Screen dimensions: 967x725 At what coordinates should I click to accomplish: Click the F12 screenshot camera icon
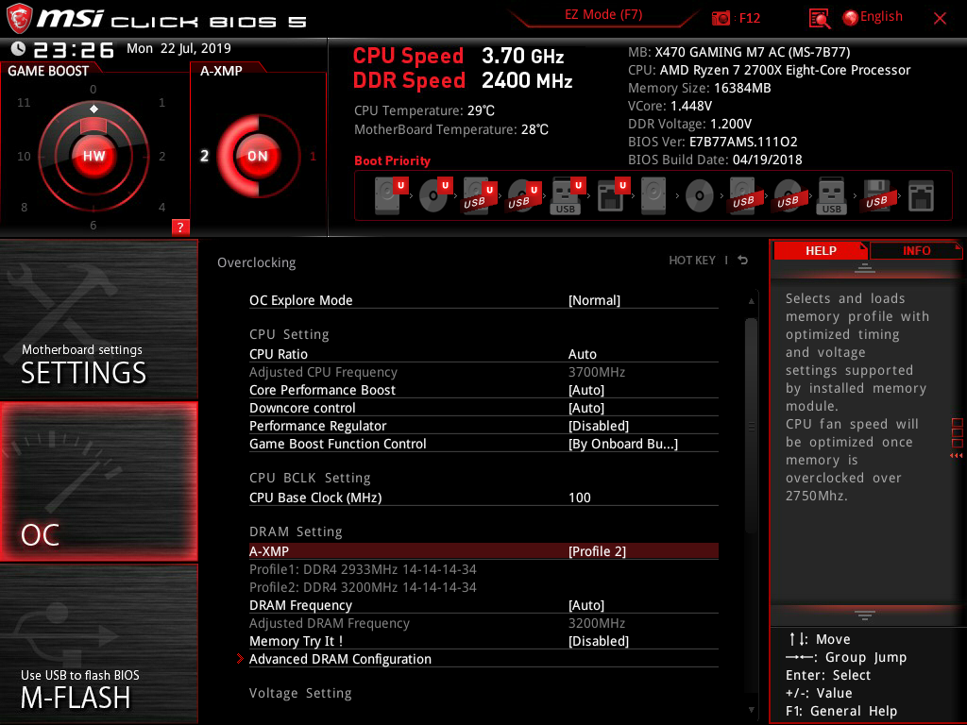(x=721, y=18)
